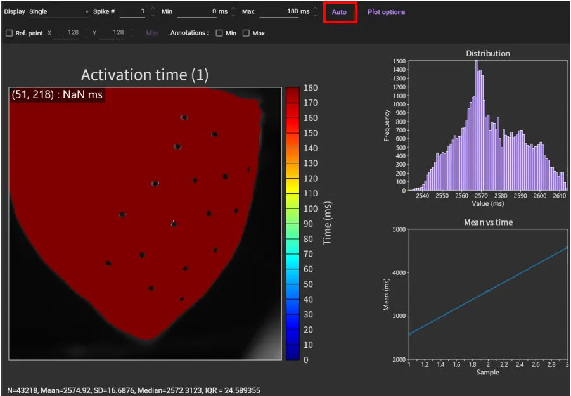Click the Time (ms) color scale bar
The width and height of the screenshot is (571, 396).
292,223
